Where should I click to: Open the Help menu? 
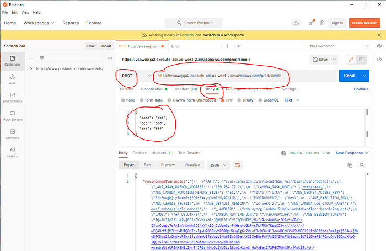pyautogui.click(x=37, y=12)
